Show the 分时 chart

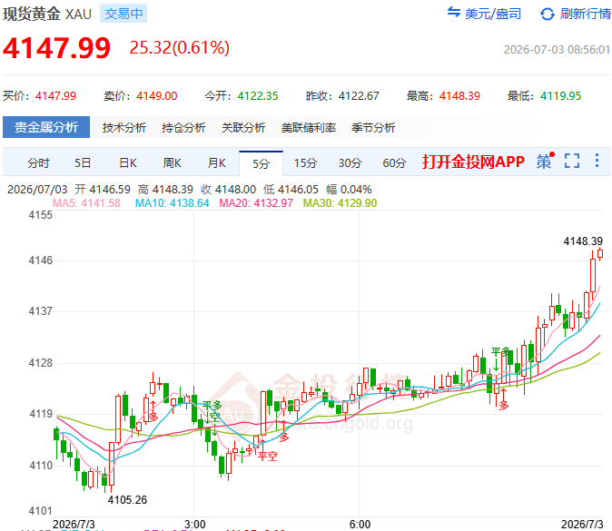click(x=38, y=163)
